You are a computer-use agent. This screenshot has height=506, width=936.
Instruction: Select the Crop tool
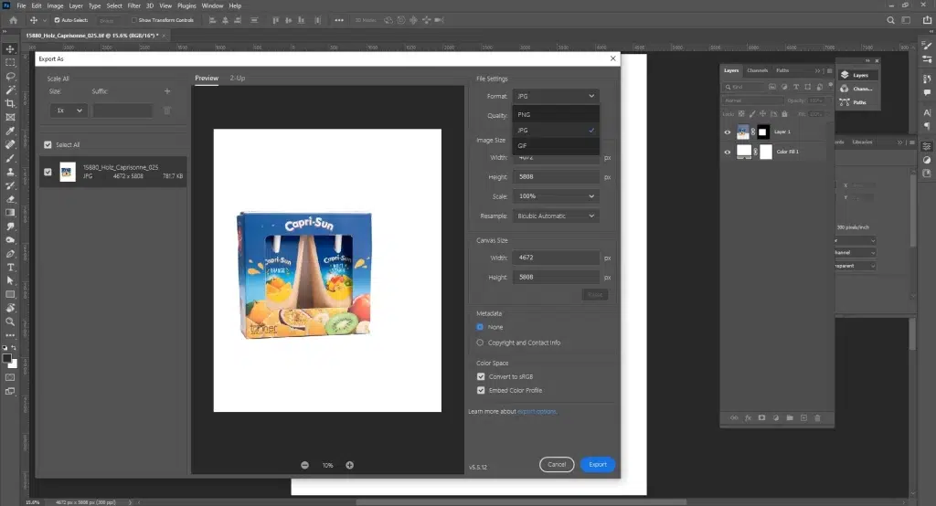pyautogui.click(x=10, y=104)
